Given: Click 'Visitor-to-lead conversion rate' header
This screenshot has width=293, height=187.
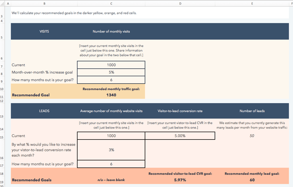Looking at the screenshot, I should [x=180, y=111].
